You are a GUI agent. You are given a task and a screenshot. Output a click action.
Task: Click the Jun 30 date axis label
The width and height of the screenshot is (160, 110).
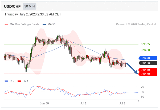[x=44, y=103]
